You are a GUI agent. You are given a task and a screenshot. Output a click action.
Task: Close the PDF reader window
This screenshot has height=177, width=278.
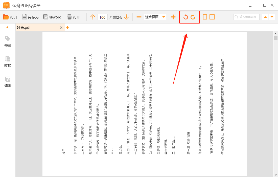coord(272,5)
